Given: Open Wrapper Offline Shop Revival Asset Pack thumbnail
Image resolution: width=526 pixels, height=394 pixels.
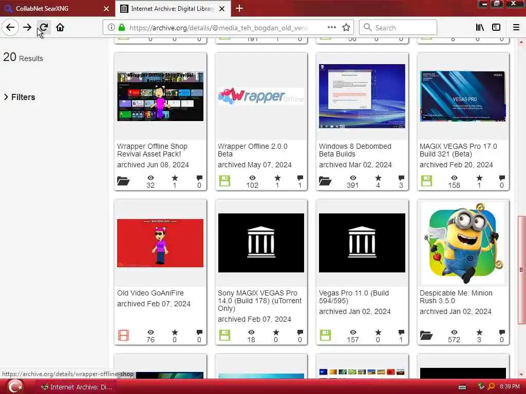Looking at the screenshot, I should point(160,96).
